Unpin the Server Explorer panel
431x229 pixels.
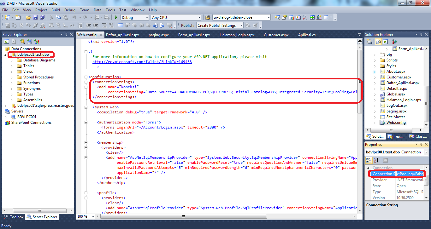coord(67,34)
